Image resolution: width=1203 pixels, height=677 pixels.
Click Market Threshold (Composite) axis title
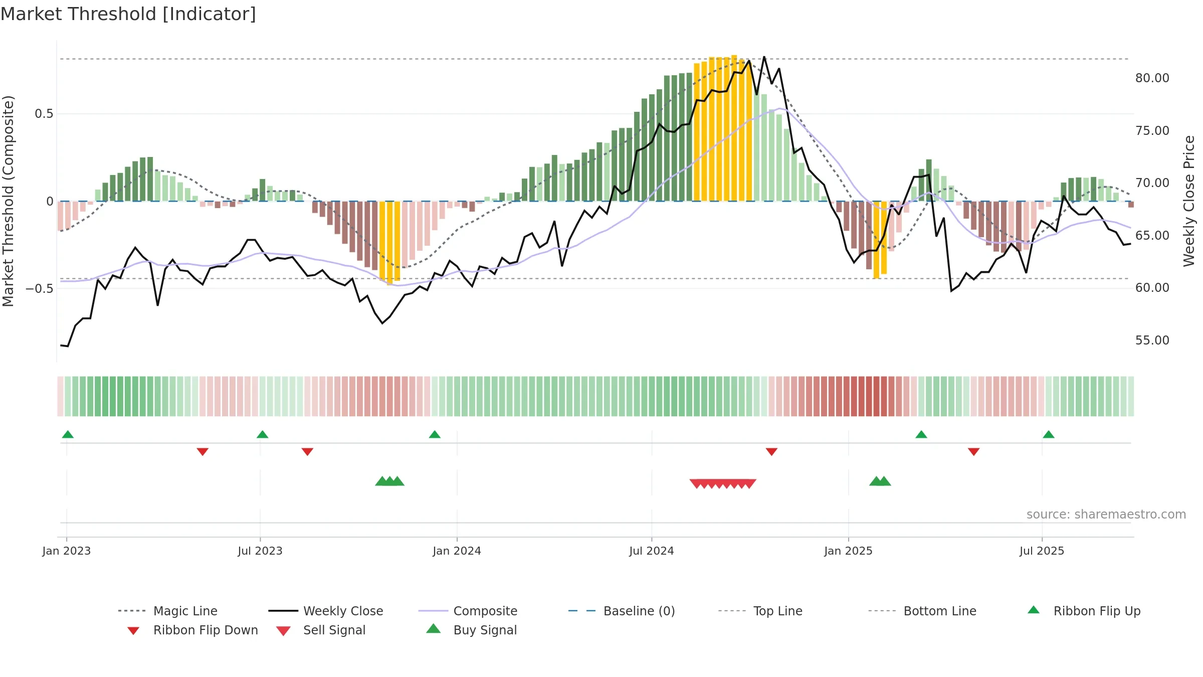(8, 201)
